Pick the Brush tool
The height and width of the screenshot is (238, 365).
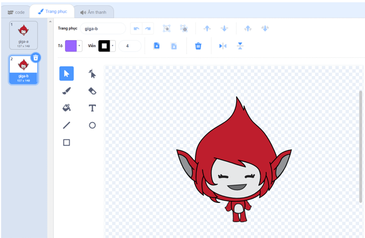pyautogui.click(x=66, y=91)
